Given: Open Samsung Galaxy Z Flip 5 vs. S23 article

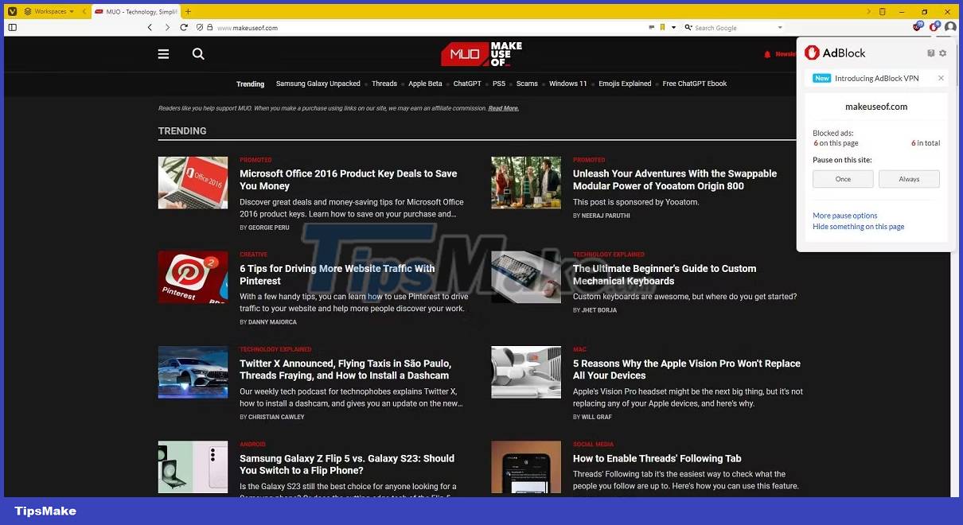Looking at the screenshot, I should click(x=347, y=464).
